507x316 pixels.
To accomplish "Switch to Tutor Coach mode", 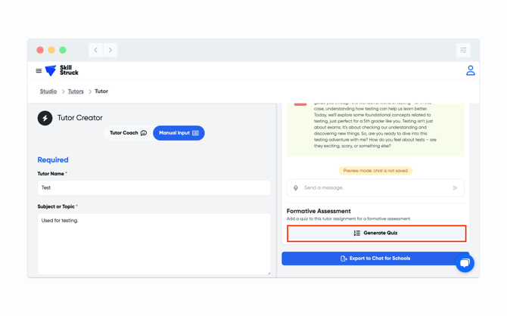I will click(x=128, y=133).
